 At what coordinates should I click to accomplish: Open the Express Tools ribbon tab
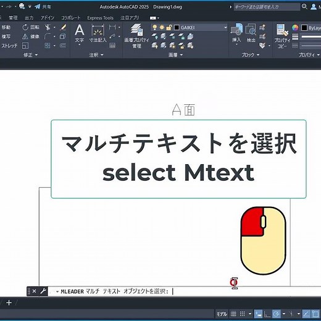(x=100, y=18)
